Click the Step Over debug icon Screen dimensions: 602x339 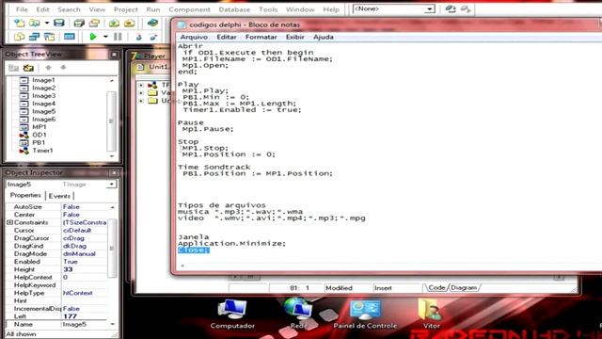coord(153,37)
